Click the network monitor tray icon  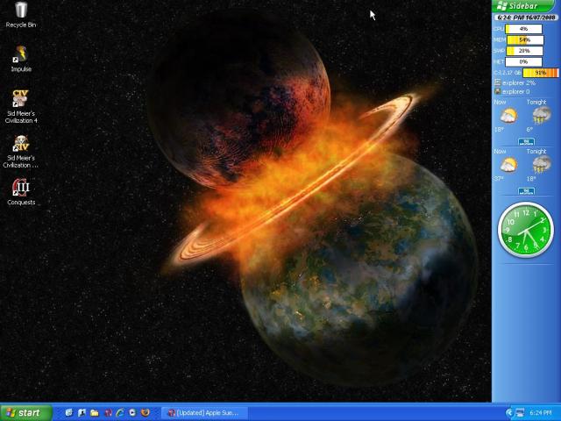pos(520,413)
